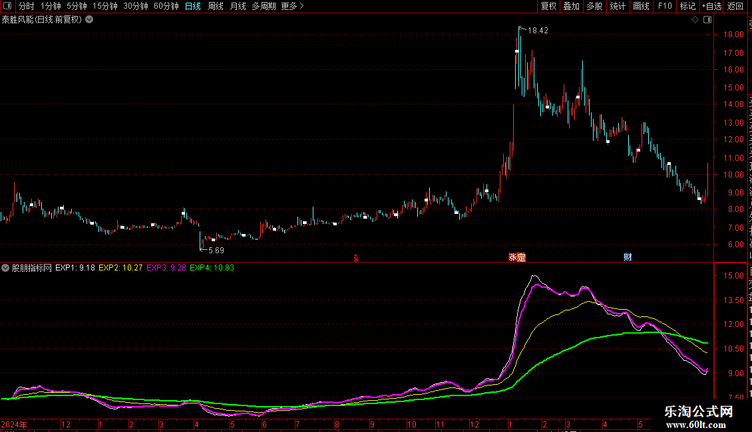Click the 标记 mark button

tap(687, 6)
